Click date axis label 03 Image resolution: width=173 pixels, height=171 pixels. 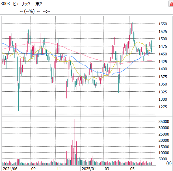pyautogui.click(x=107, y=169)
